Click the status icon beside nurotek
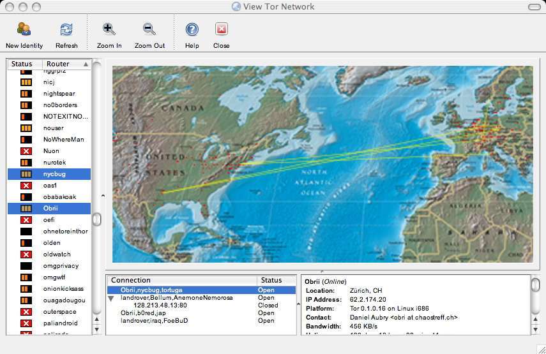 point(26,163)
